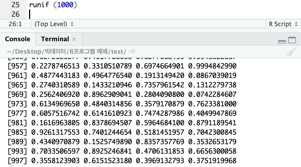Click value 0.7042300845 in row [985]
Screen dimensions: 301x167
tap(212, 132)
